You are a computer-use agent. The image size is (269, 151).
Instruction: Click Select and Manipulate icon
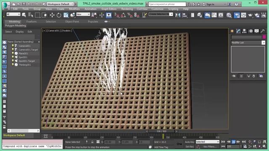click(x=102, y=15)
